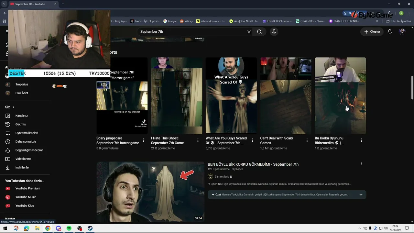This screenshot has width=414, height=233.
Task: Open the YouTube account avatar menu
Action: point(402,32)
